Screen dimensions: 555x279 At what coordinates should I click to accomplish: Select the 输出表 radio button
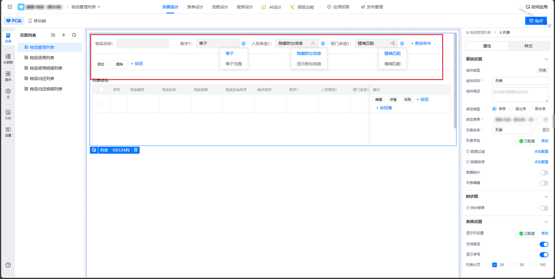point(512,109)
